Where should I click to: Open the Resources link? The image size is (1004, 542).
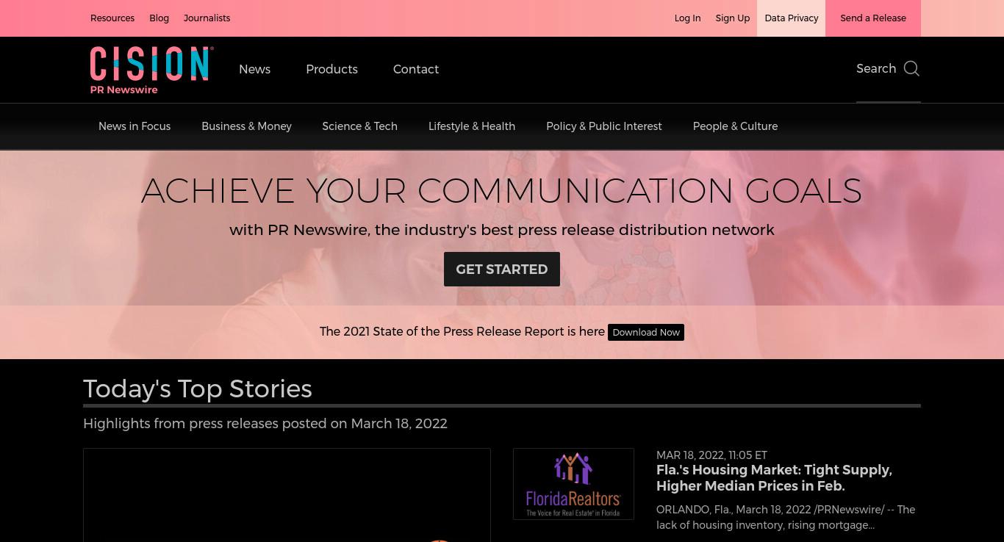click(112, 18)
